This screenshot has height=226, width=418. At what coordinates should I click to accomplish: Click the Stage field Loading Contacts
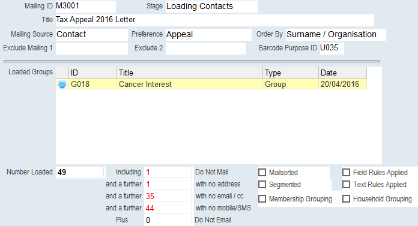coord(211,6)
